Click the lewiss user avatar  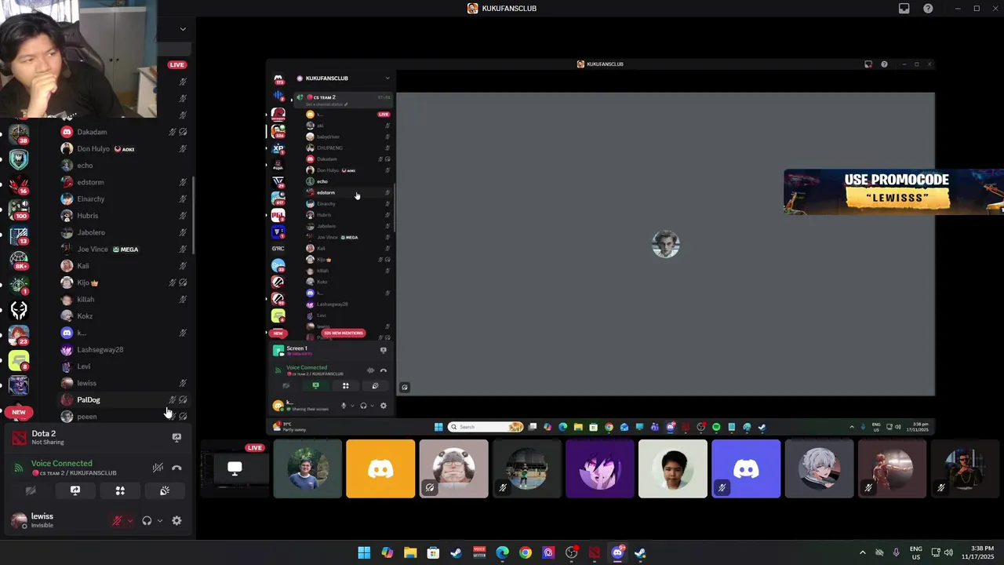coord(18,520)
